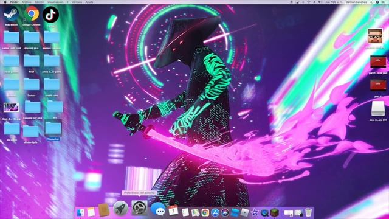Select the 'Games' folder on the desktop
This screenshot has width=389, height=219.
click(32, 85)
